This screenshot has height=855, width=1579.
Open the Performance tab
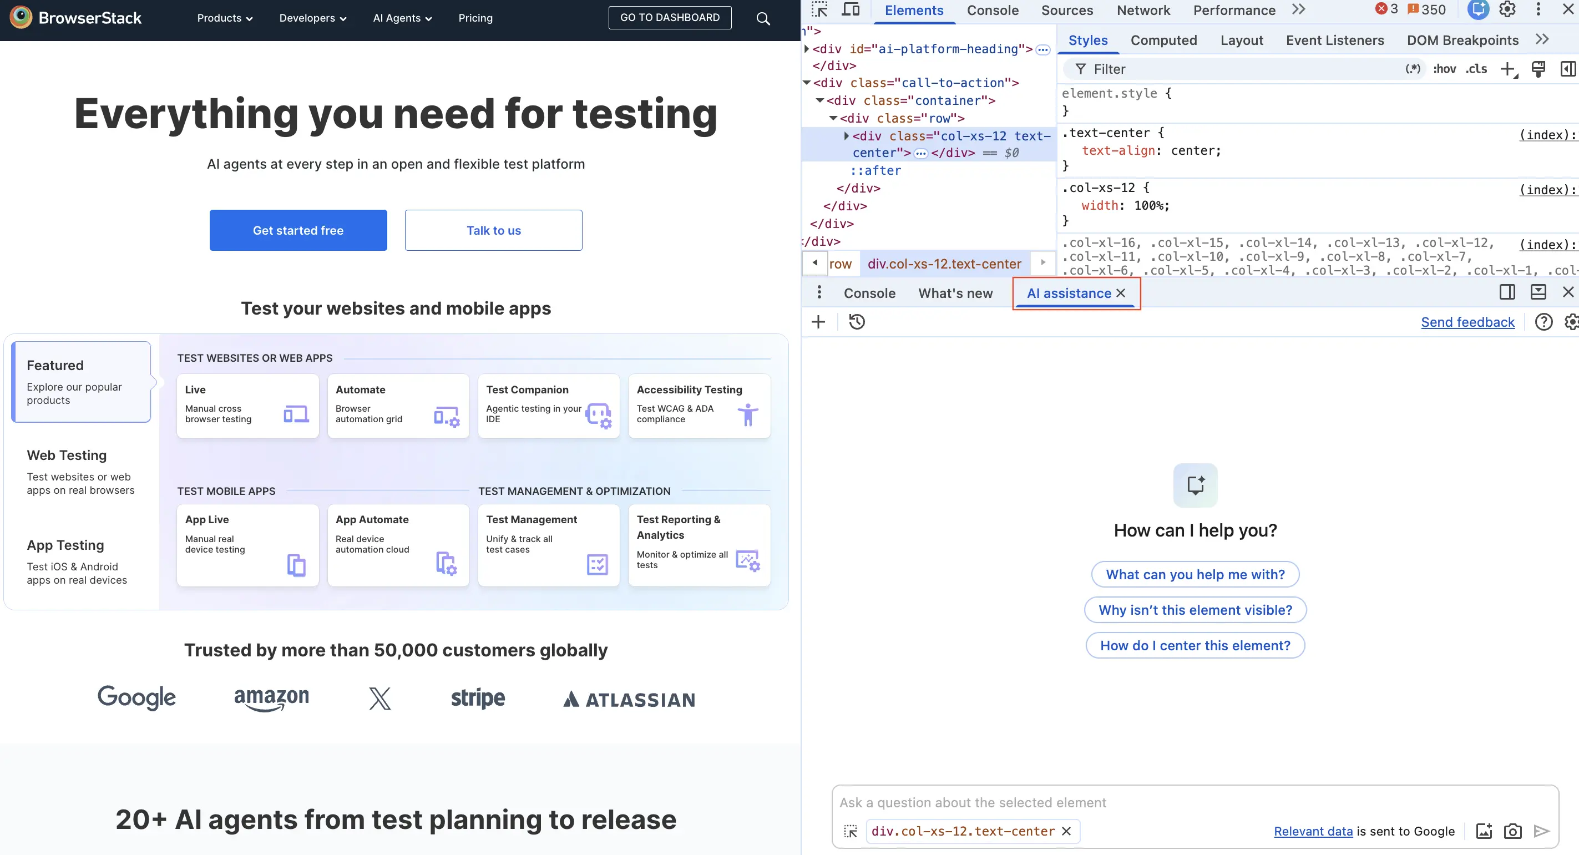coord(1234,11)
